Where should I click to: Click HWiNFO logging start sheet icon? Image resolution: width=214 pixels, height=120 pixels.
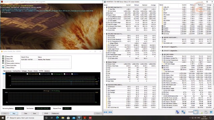201,112
